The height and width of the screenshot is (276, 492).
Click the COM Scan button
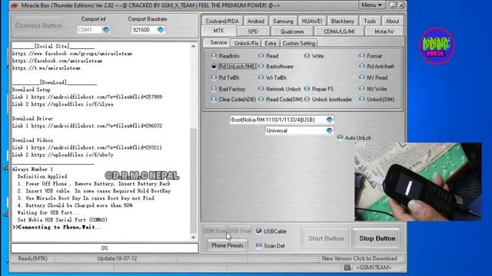click(214, 231)
